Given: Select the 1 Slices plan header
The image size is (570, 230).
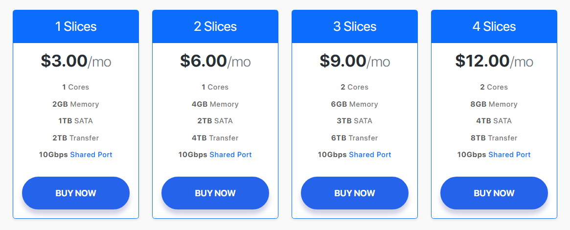Looking at the screenshot, I should click(x=76, y=26).
